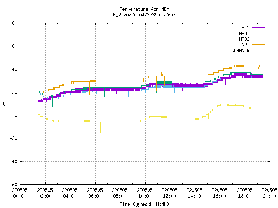This screenshot has width=278, height=208.
Task: Select the NPI legend label
Action: [245, 45]
